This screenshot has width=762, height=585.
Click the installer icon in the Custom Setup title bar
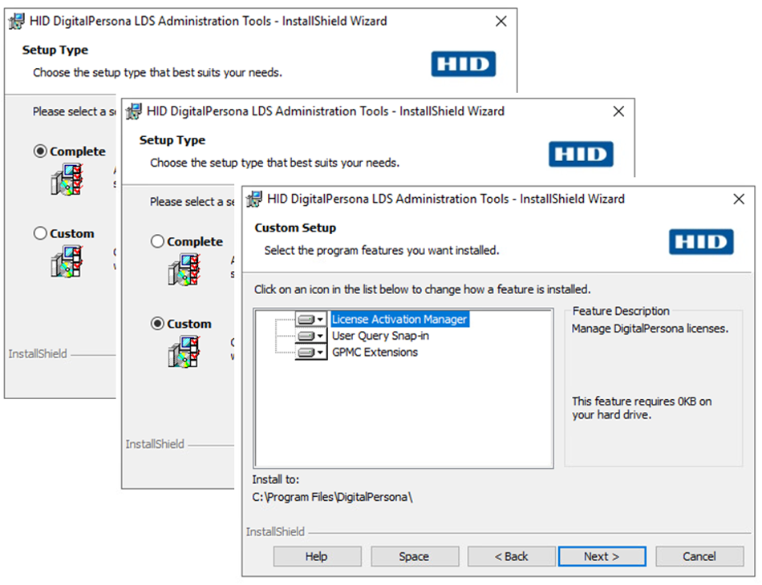[x=254, y=199]
